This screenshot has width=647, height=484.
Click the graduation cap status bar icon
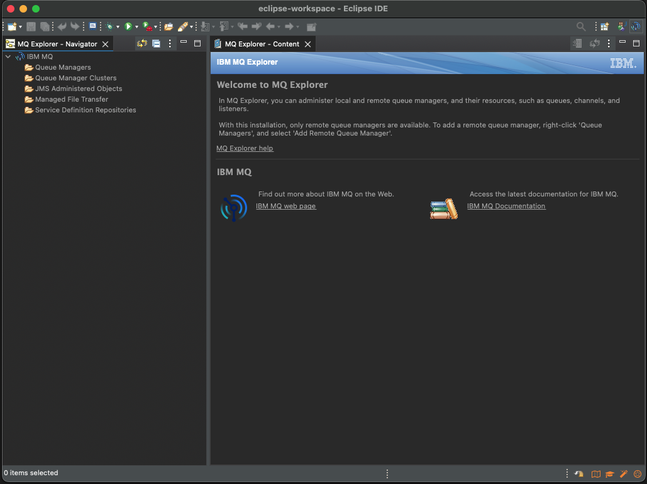(610, 474)
